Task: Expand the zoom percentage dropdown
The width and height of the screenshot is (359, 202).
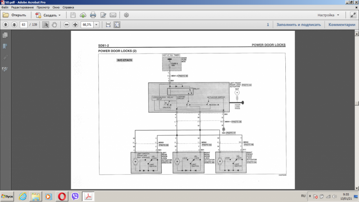Action: tap(99, 25)
